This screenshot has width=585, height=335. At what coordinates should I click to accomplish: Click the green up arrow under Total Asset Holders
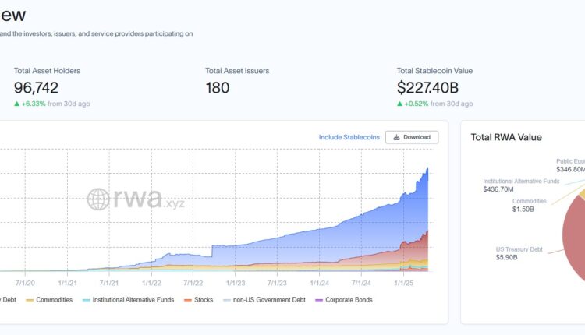coord(17,104)
